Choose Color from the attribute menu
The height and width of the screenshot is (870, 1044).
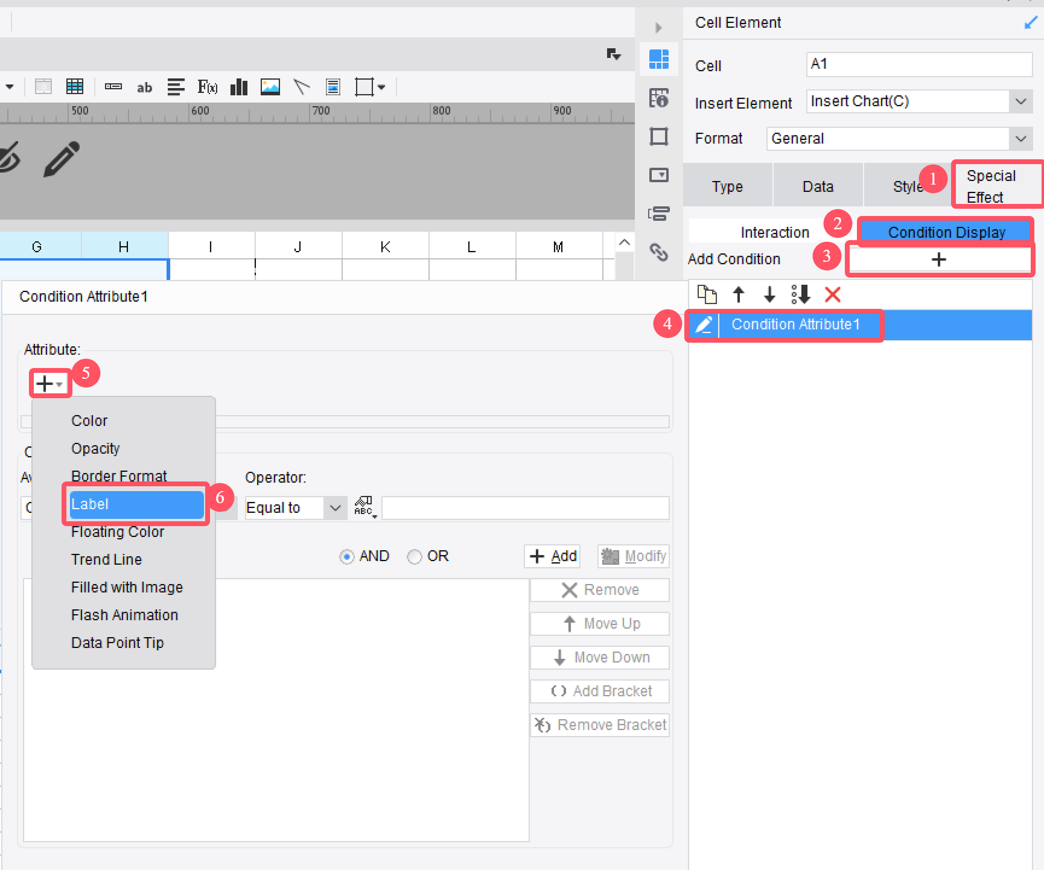tap(89, 421)
